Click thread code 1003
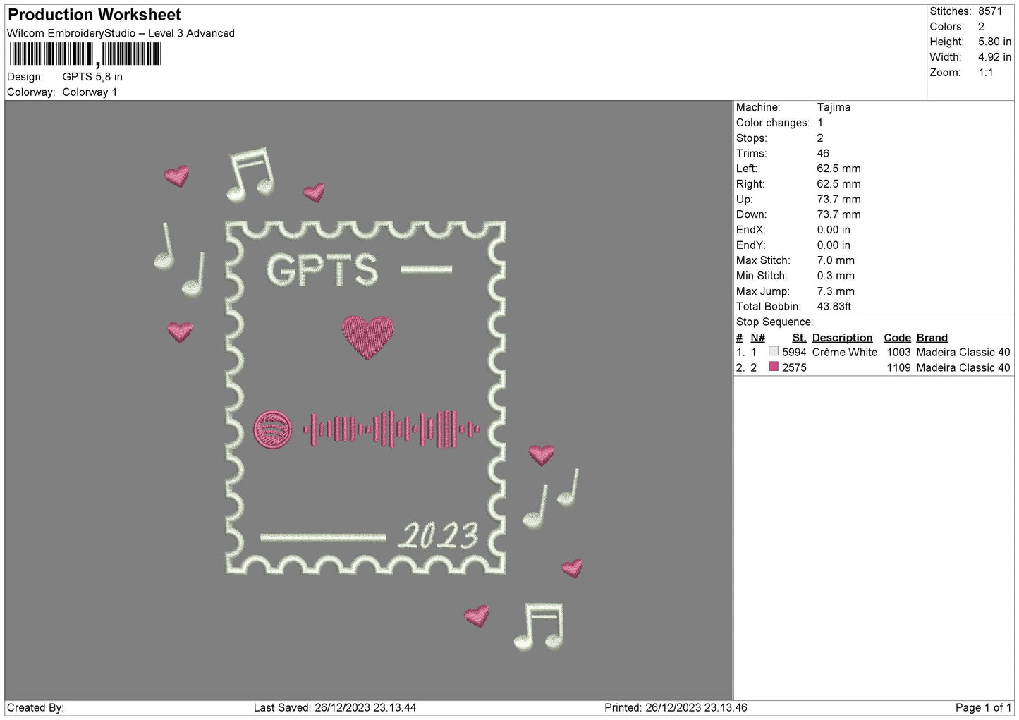 (x=898, y=352)
